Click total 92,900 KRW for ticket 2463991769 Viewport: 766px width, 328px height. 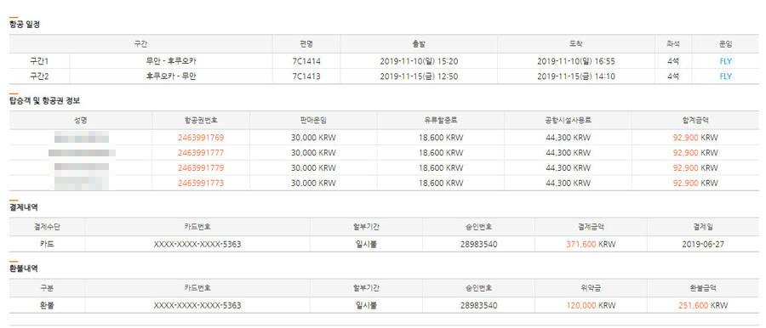tap(695, 138)
